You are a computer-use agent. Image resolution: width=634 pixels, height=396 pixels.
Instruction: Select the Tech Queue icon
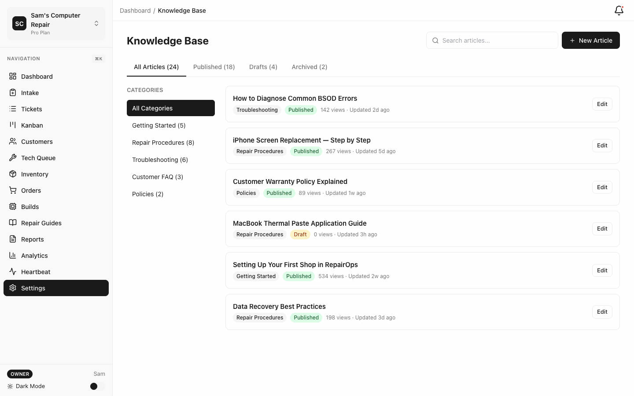[13, 158]
